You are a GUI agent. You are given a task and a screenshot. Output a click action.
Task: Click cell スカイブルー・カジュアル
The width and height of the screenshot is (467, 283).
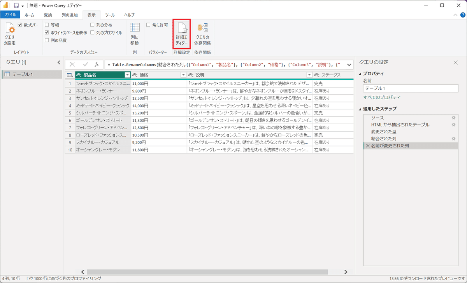point(103,142)
